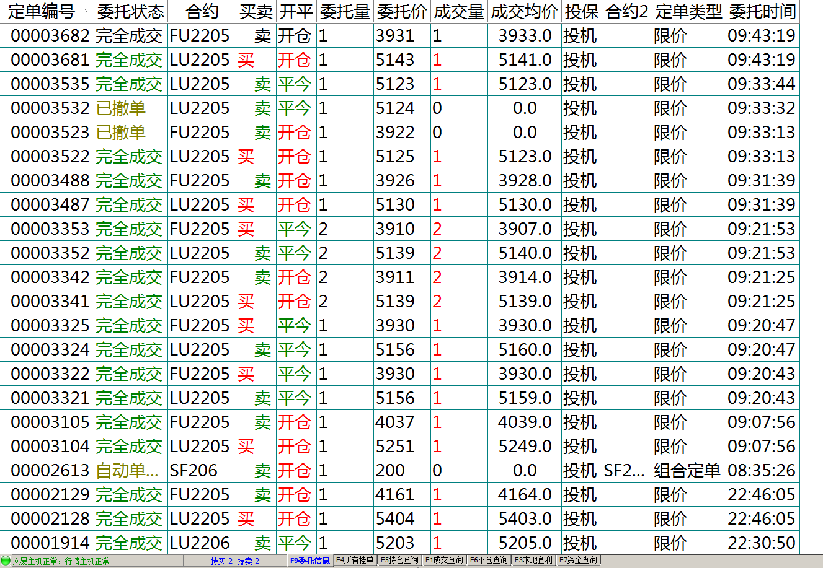Click order price 3926 in row 00003488
The width and height of the screenshot is (823, 568).
pyautogui.click(x=395, y=181)
